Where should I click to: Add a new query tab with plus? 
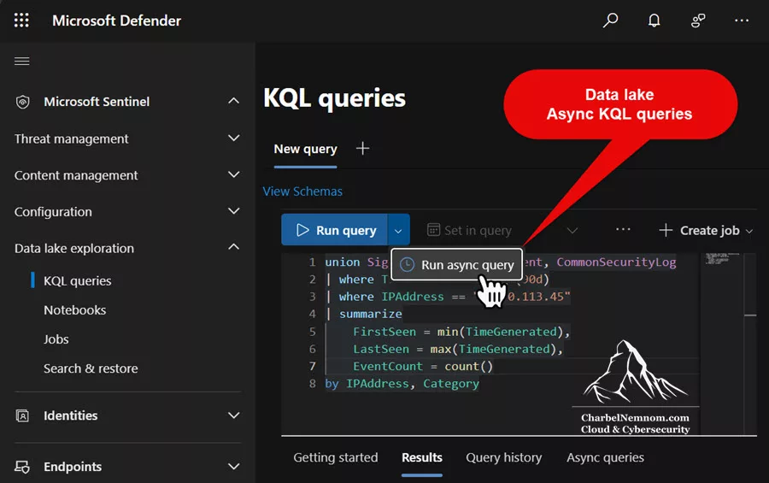[362, 148]
